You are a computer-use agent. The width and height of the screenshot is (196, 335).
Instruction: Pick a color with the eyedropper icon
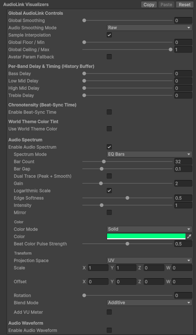coord(189,236)
